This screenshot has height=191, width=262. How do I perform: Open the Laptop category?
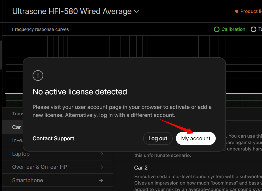coord(21,154)
